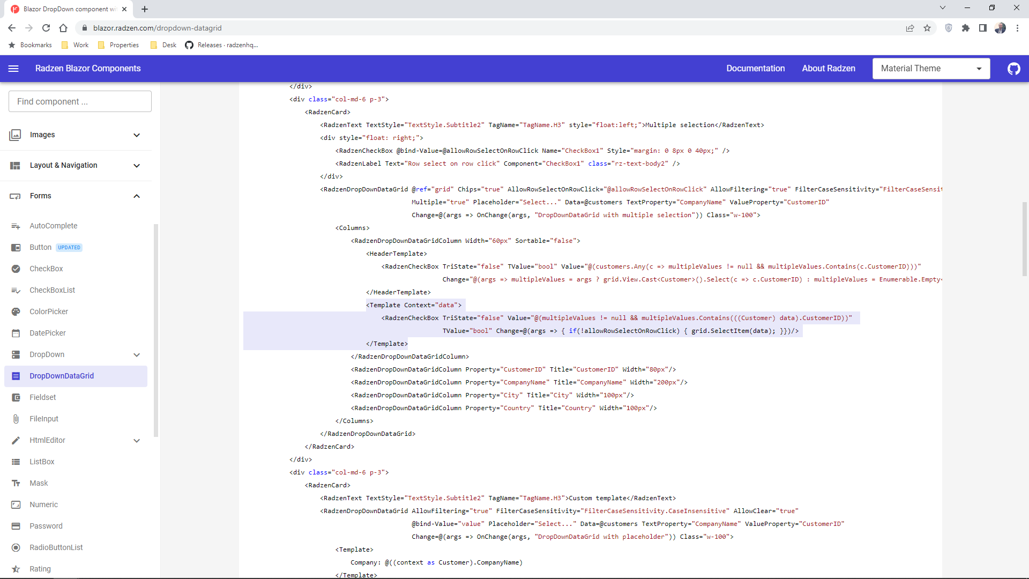Select the DatePicker calendar icon
This screenshot has width=1029, height=579.
coord(17,333)
